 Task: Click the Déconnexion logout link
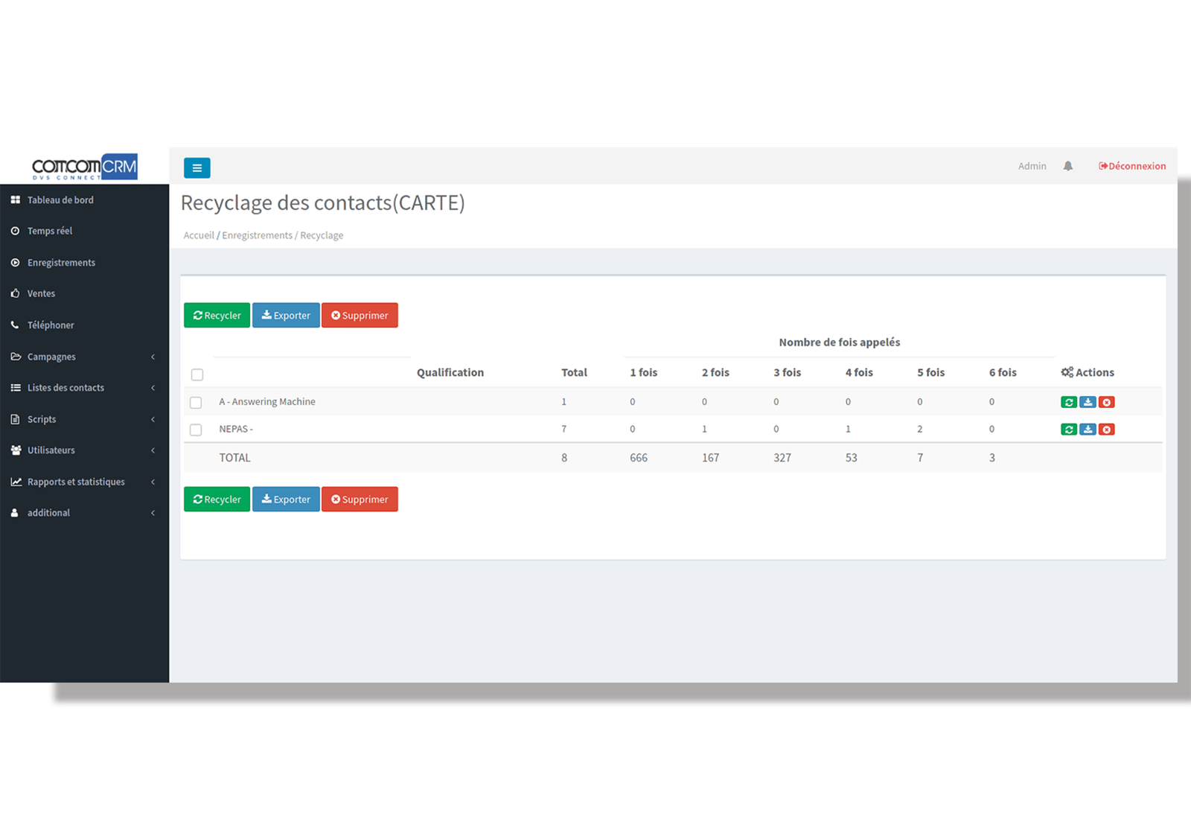pos(1132,166)
